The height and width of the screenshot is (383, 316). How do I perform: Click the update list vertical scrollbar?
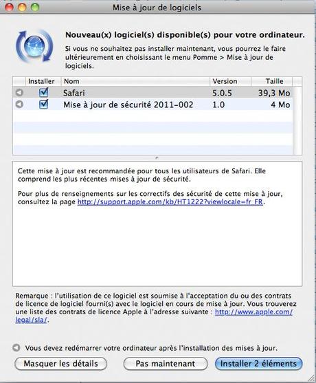[x=297, y=120]
